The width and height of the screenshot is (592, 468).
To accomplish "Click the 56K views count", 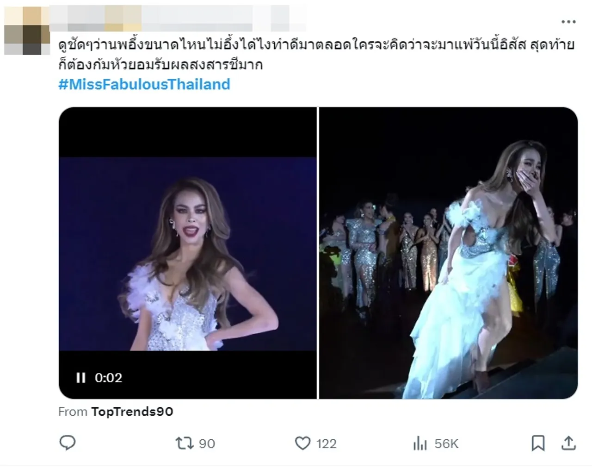I will point(446,443).
